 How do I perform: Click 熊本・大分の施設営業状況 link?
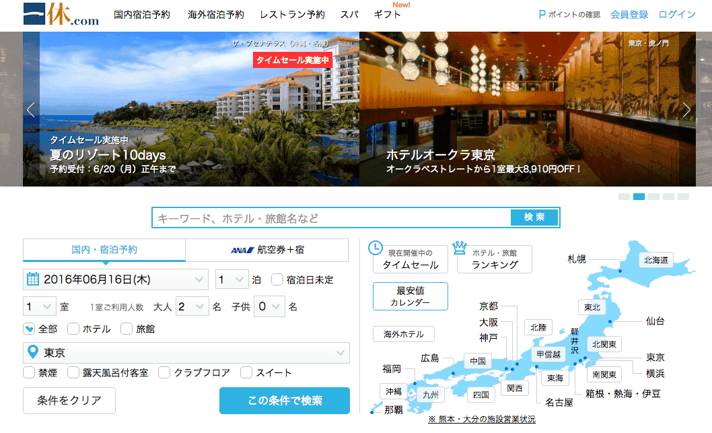point(482,419)
